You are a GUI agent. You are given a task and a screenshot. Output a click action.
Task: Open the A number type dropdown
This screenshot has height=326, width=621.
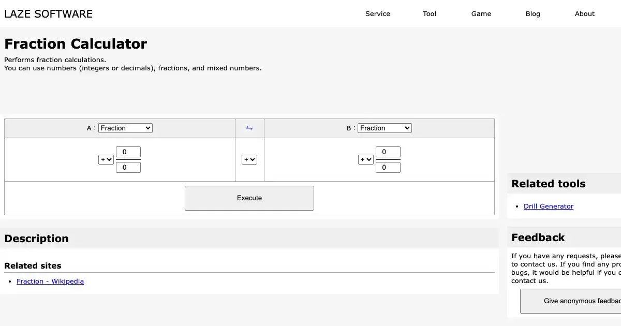pos(125,128)
